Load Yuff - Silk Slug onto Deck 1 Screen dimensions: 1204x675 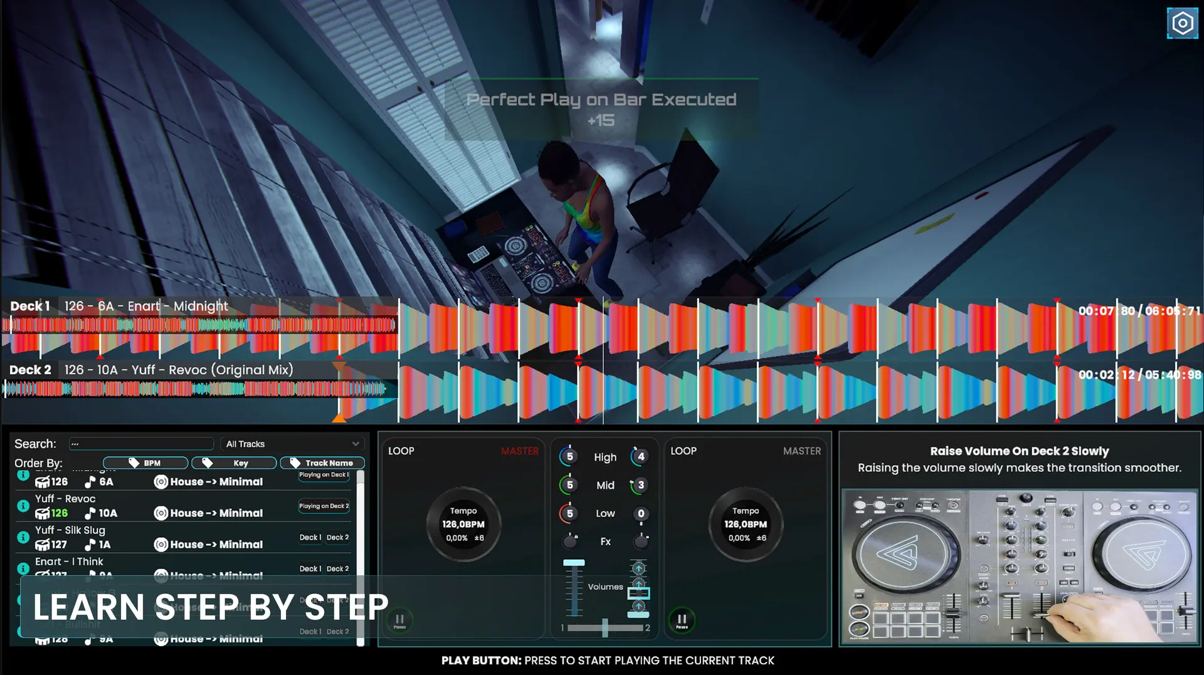pyautogui.click(x=310, y=538)
